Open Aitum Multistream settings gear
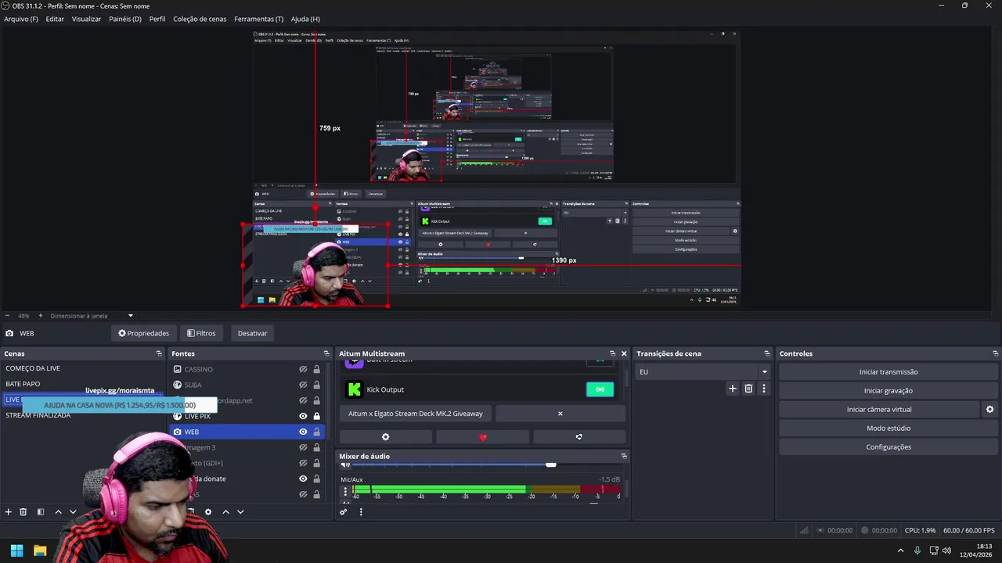The image size is (1002, 563). (x=385, y=437)
